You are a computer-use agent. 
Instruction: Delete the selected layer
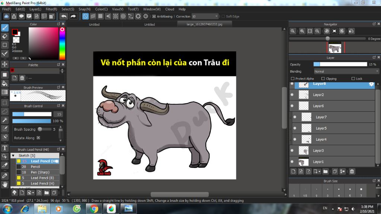pos(352,172)
